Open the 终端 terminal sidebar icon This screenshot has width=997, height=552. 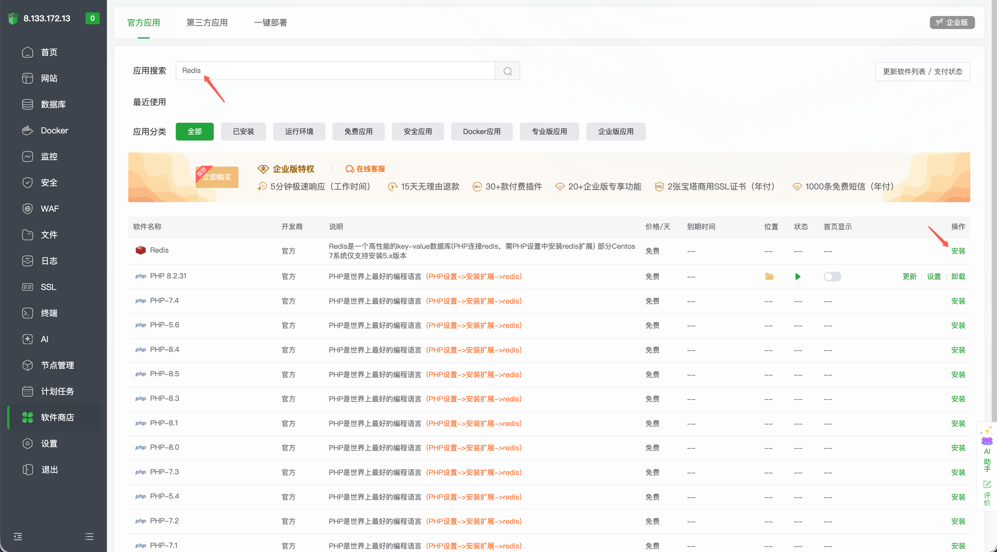pyautogui.click(x=28, y=313)
